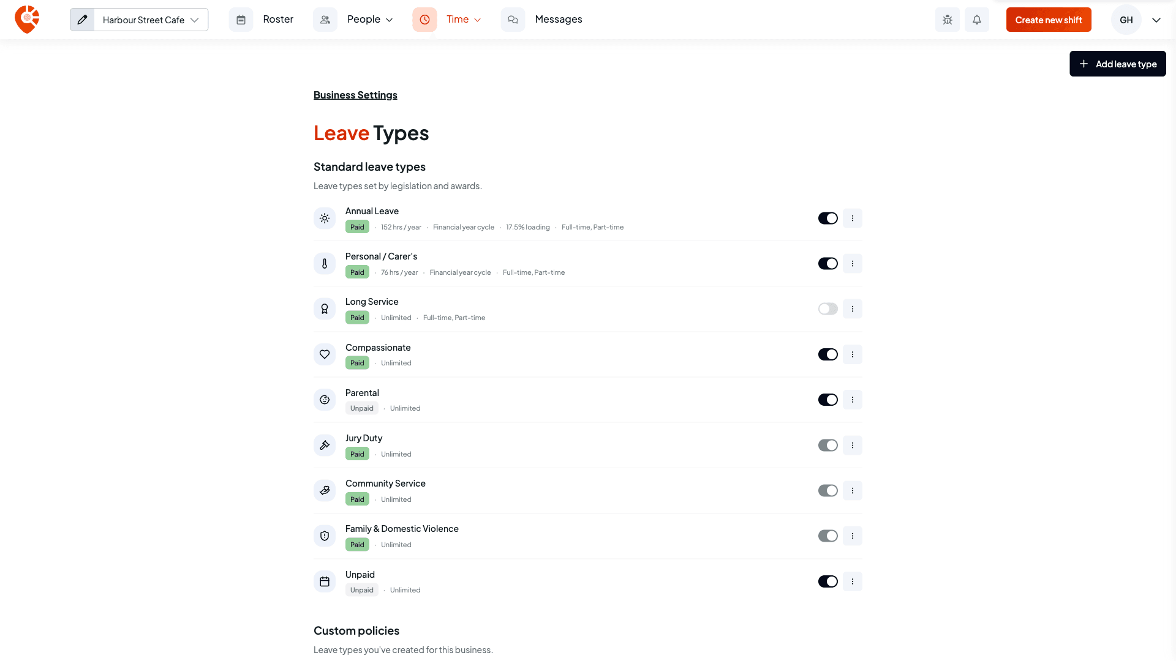Screen dimensions: 1176x661
Task: Click the Custom policies heading
Action: tap(356, 630)
